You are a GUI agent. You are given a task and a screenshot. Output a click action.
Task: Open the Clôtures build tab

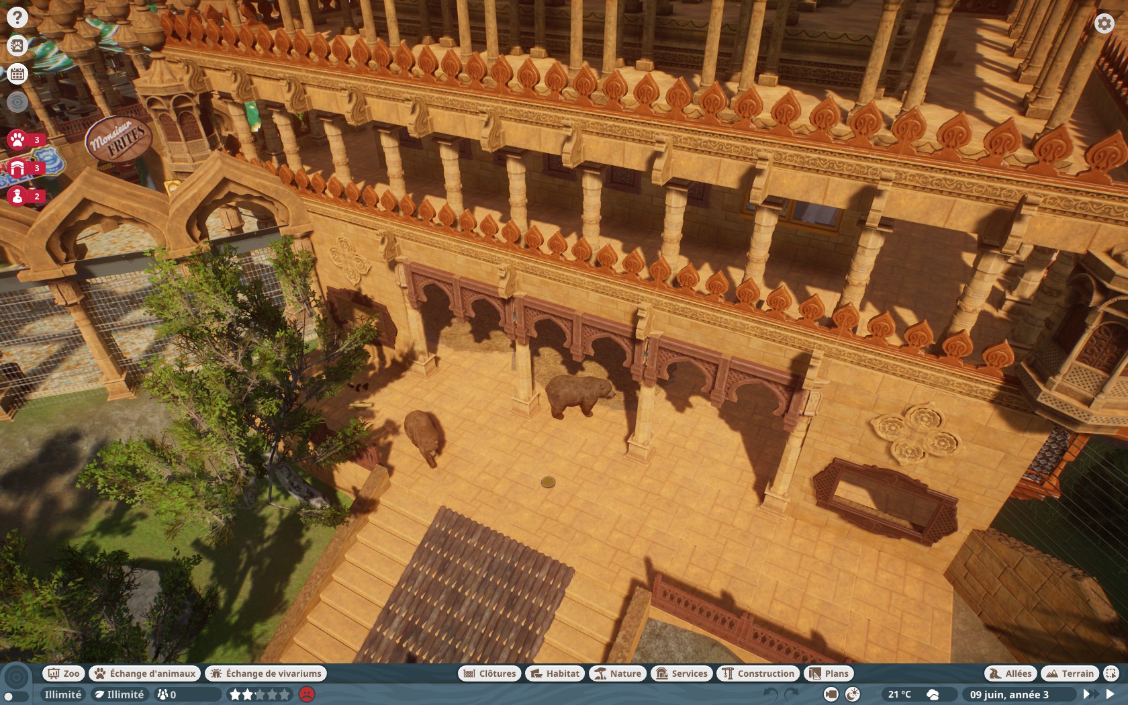point(489,673)
